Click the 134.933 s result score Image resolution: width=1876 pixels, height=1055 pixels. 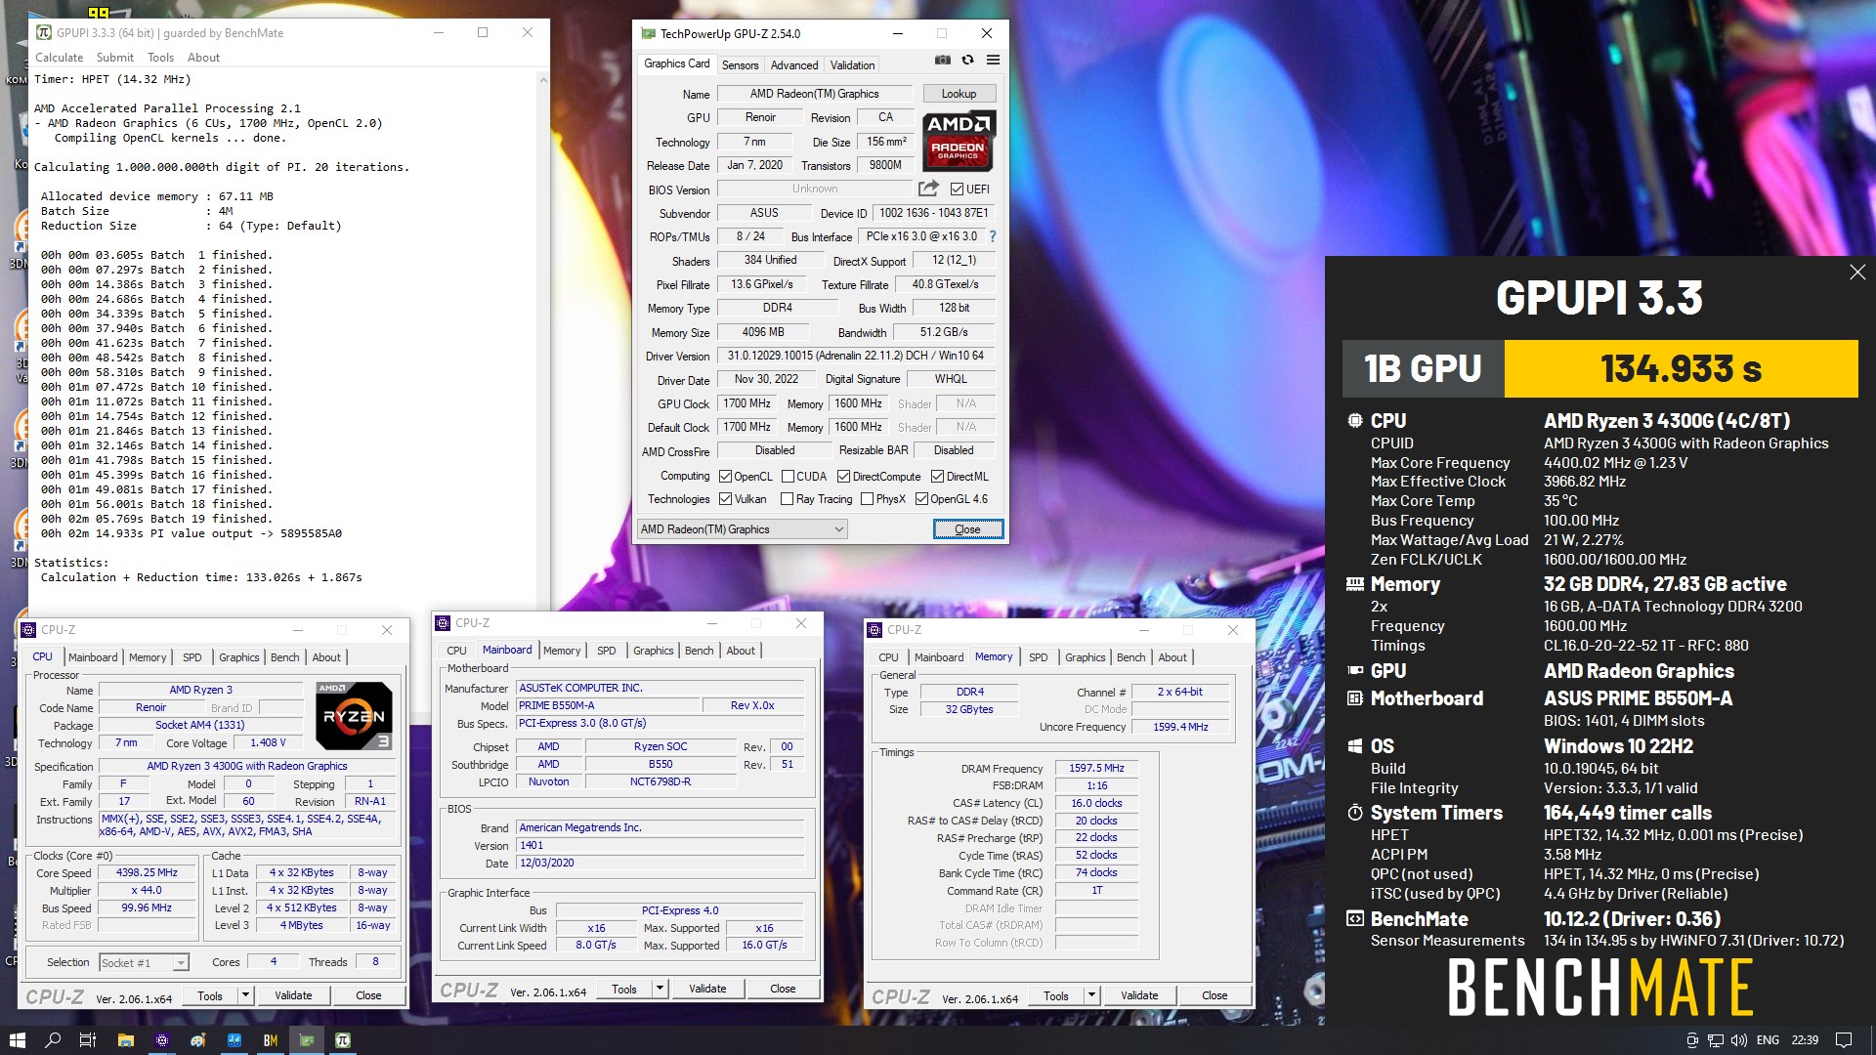[x=1681, y=368]
